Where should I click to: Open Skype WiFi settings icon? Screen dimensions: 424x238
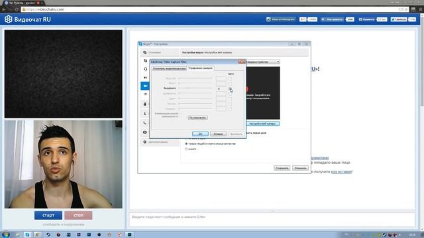pos(146,95)
